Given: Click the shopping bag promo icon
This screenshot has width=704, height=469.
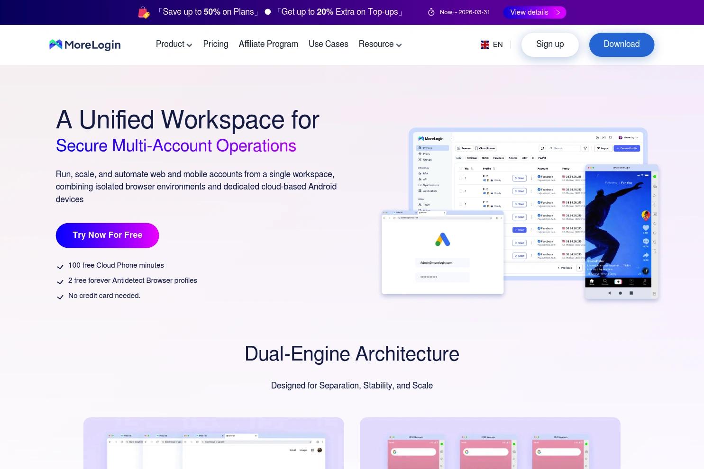Looking at the screenshot, I should pos(144,12).
